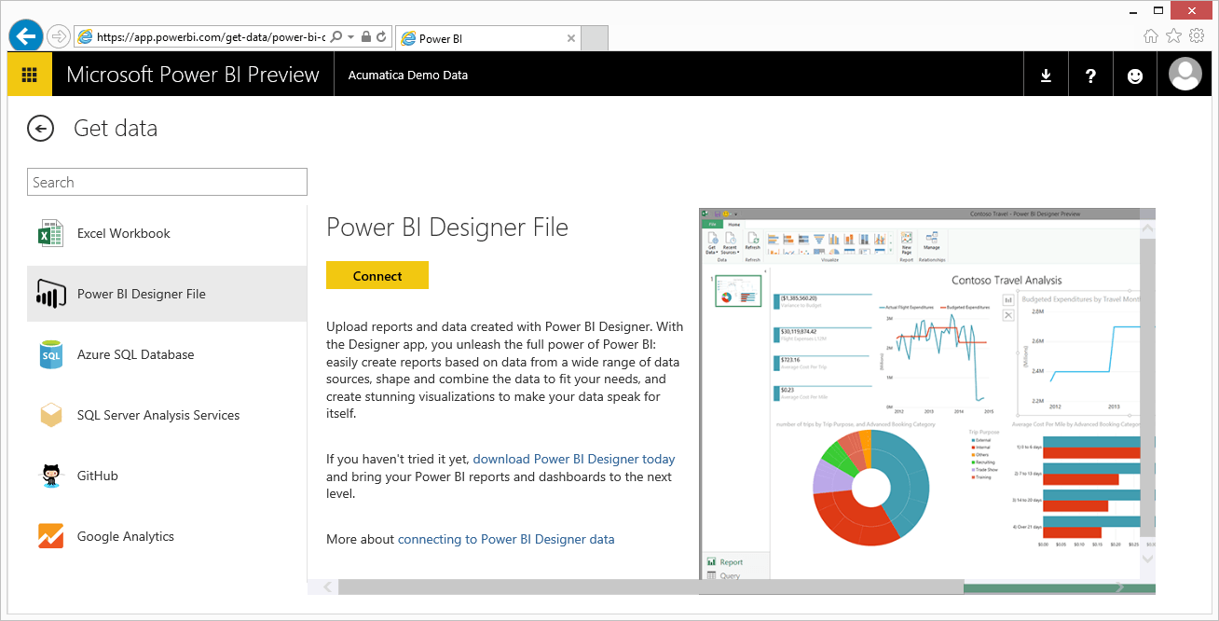Click the Get data page heading
The image size is (1219, 621).
pos(116,129)
